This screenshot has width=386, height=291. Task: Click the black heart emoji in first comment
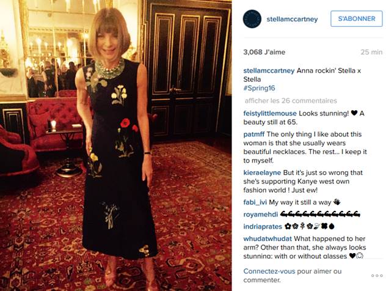(x=354, y=113)
